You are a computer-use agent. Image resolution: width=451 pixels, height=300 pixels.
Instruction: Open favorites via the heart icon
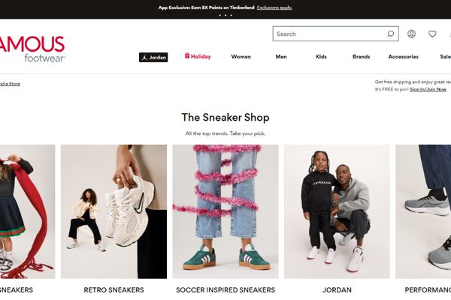pos(432,34)
